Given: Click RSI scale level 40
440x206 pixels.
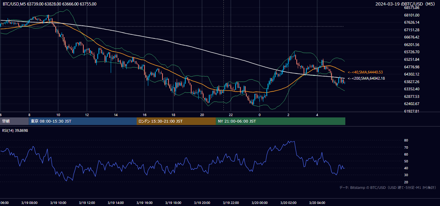Looking at the screenshot, I should pyautogui.click(x=406, y=168).
